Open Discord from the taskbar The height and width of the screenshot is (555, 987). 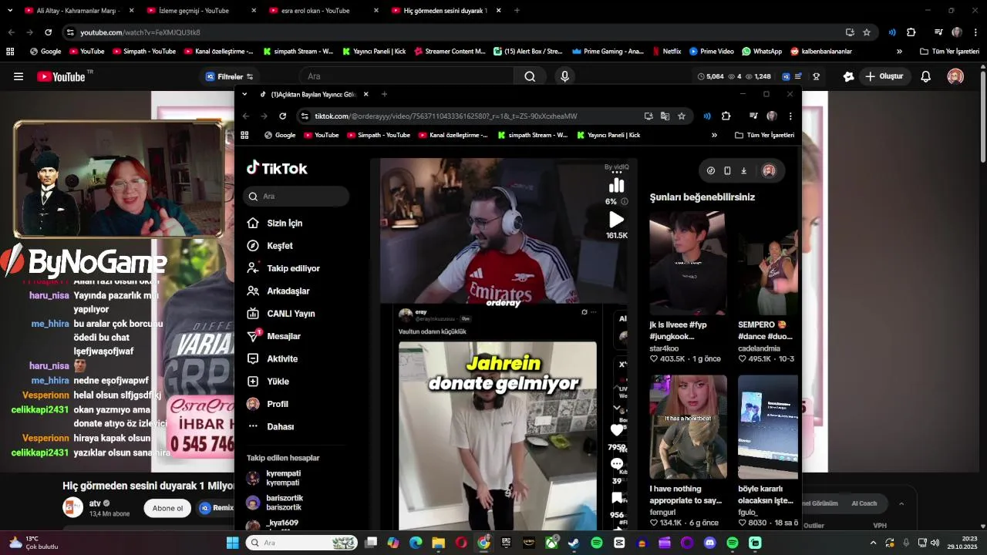click(710, 543)
